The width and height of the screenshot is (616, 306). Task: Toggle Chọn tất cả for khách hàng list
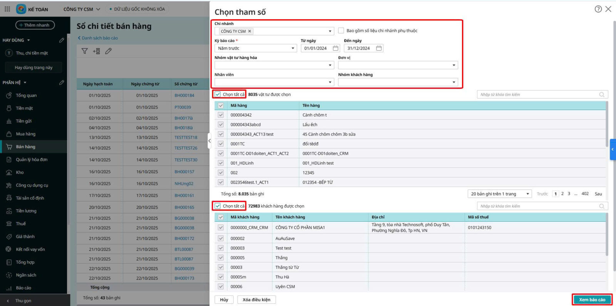click(x=218, y=206)
